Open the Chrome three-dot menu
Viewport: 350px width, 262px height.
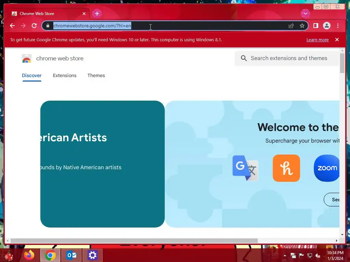[x=338, y=26]
